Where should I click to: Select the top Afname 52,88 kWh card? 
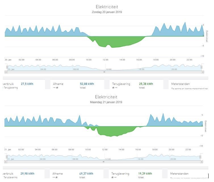pyautogui.click(x=77, y=84)
